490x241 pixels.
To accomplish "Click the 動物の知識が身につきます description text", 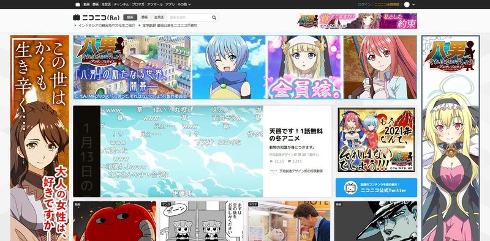I will [292, 147].
